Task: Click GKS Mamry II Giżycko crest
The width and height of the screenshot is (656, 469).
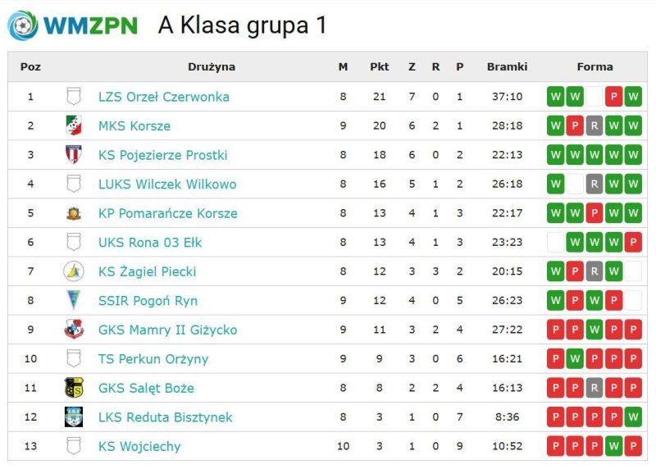Action: pos(74,330)
